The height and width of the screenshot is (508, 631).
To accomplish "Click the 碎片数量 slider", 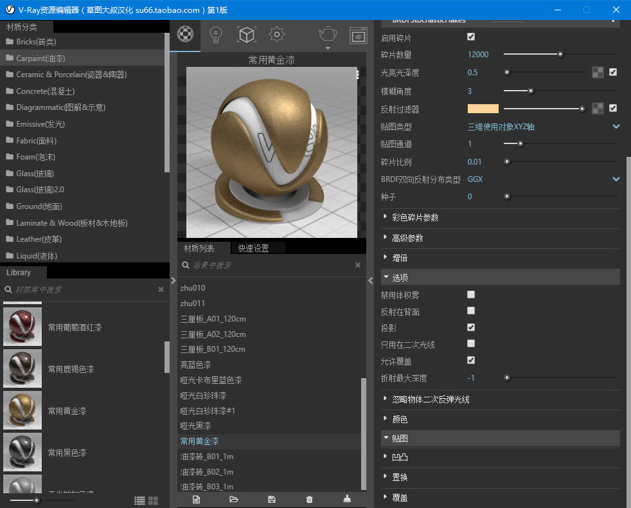I will [x=560, y=54].
